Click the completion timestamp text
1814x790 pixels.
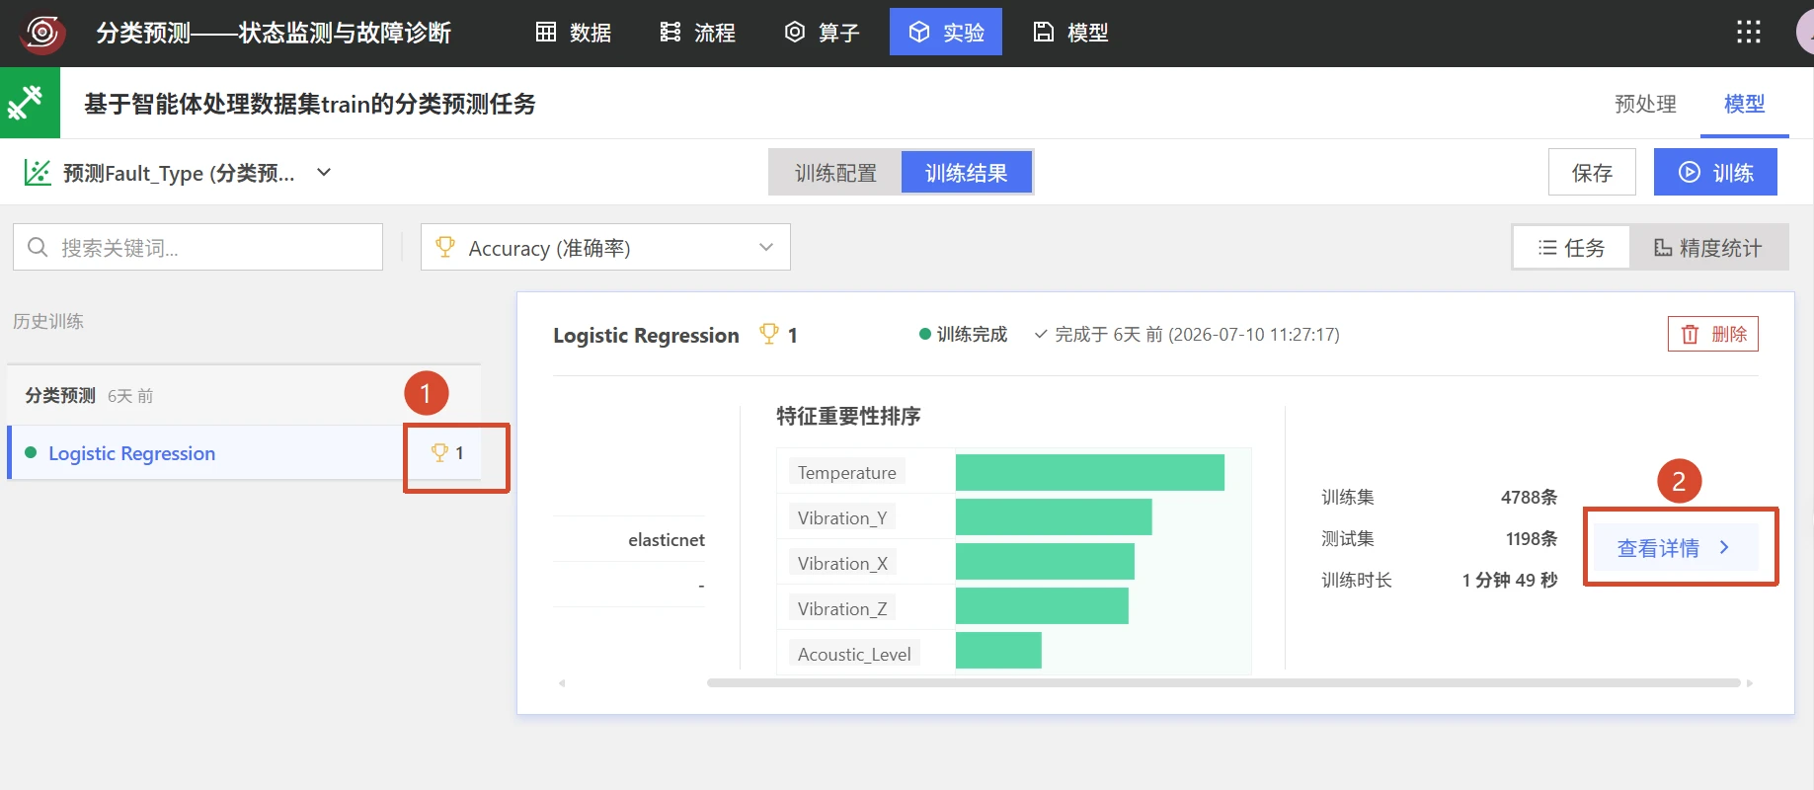(1197, 334)
